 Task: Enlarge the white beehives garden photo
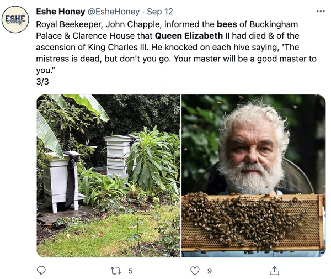[109, 176]
